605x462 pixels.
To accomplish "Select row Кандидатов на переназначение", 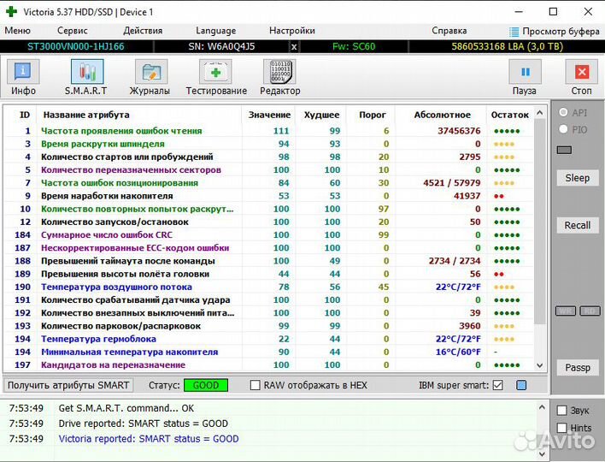I will click(269, 365).
